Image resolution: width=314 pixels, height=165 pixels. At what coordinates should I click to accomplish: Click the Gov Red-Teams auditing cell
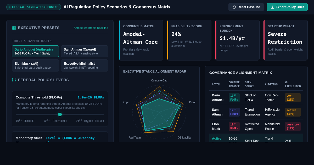pyautogui.click(x=272, y=98)
